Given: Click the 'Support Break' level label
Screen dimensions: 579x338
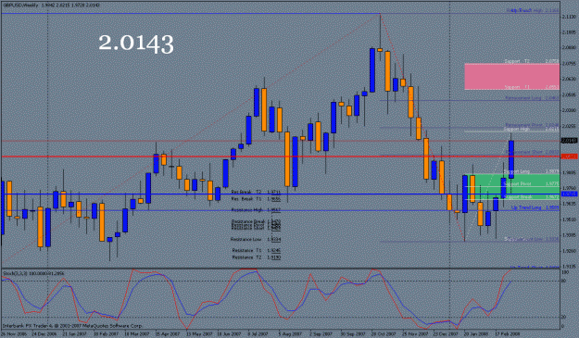Looking at the screenshot, I should [517, 197].
